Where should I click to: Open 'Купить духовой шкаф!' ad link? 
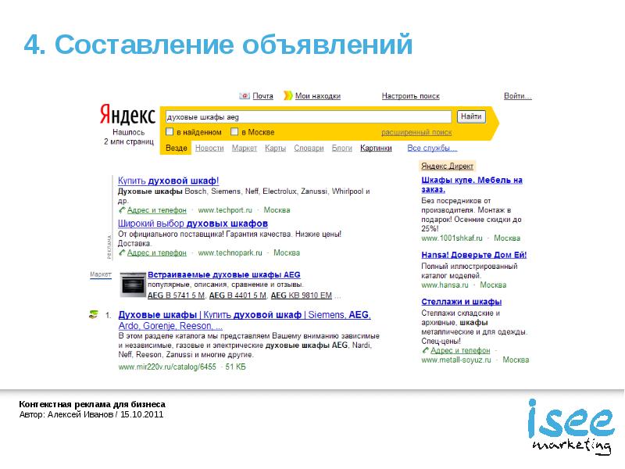(168, 181)
